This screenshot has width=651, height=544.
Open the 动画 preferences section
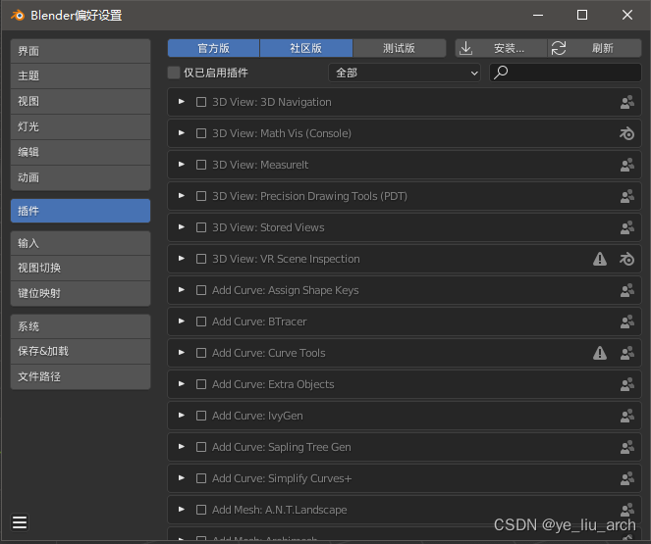(x=81, y=177)
